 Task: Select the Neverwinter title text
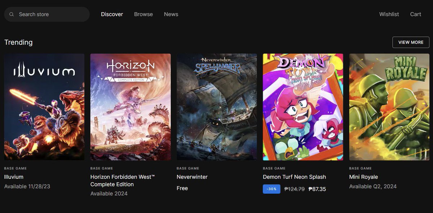pyautogui.click(x=192, y=177)
